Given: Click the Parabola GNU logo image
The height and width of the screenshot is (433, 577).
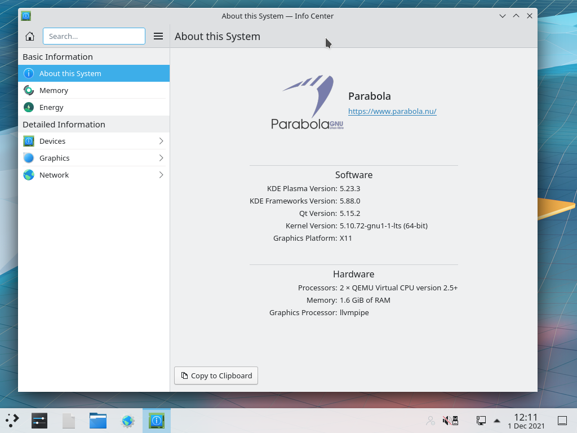Looking at the screenshot, I should [x=307, y=102].
